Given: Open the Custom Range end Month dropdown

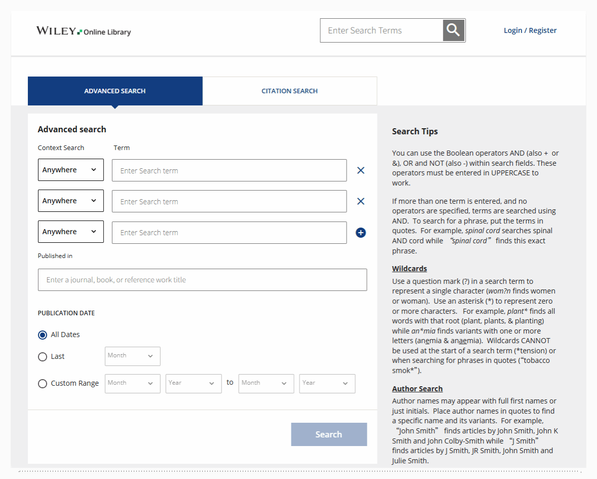Looking at the screenshot, I should pyautogui.click(x=266, y=384).
